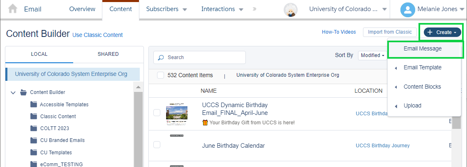Open the June Birthday Calendar thumbnail
This screenshot has width=467, height=167.
(x=177, y=135)
